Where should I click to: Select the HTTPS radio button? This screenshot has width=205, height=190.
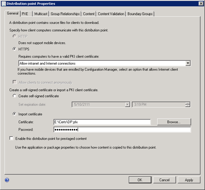pos(14,49)
